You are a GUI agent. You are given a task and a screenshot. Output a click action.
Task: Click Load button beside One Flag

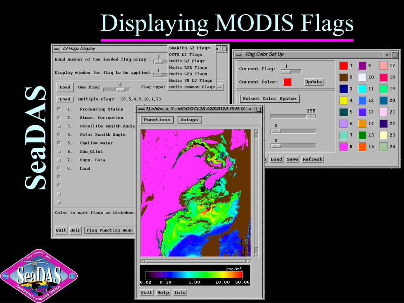click(65, 87)
